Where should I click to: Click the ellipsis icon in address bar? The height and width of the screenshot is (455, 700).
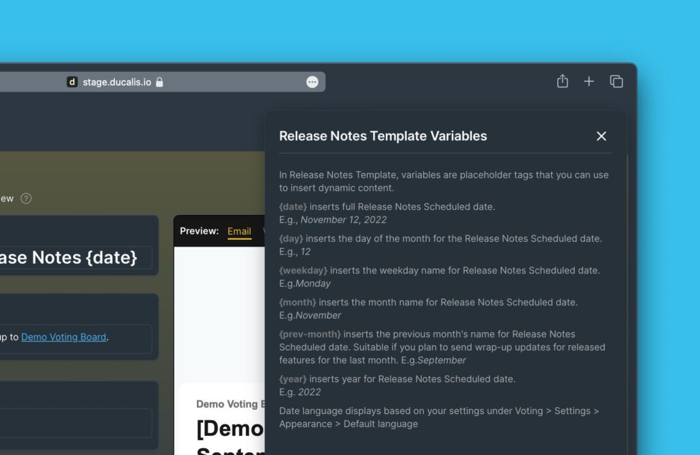click(x=312, y=82)
